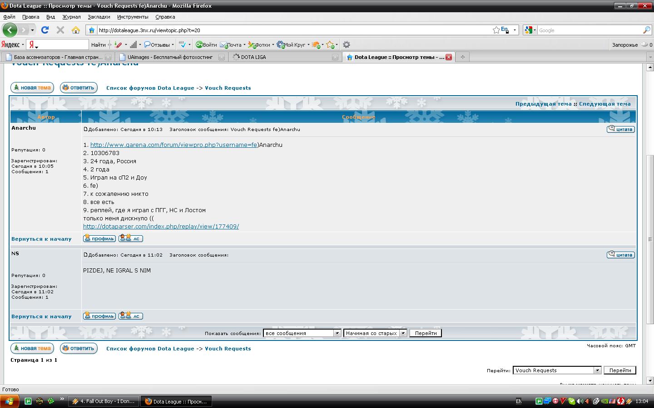Click the Firefox back arrow button
Viewport: 654px width, 408px height.
10,30
